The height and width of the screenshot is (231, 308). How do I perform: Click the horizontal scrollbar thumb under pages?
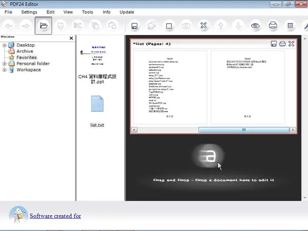tap(244, 130)
